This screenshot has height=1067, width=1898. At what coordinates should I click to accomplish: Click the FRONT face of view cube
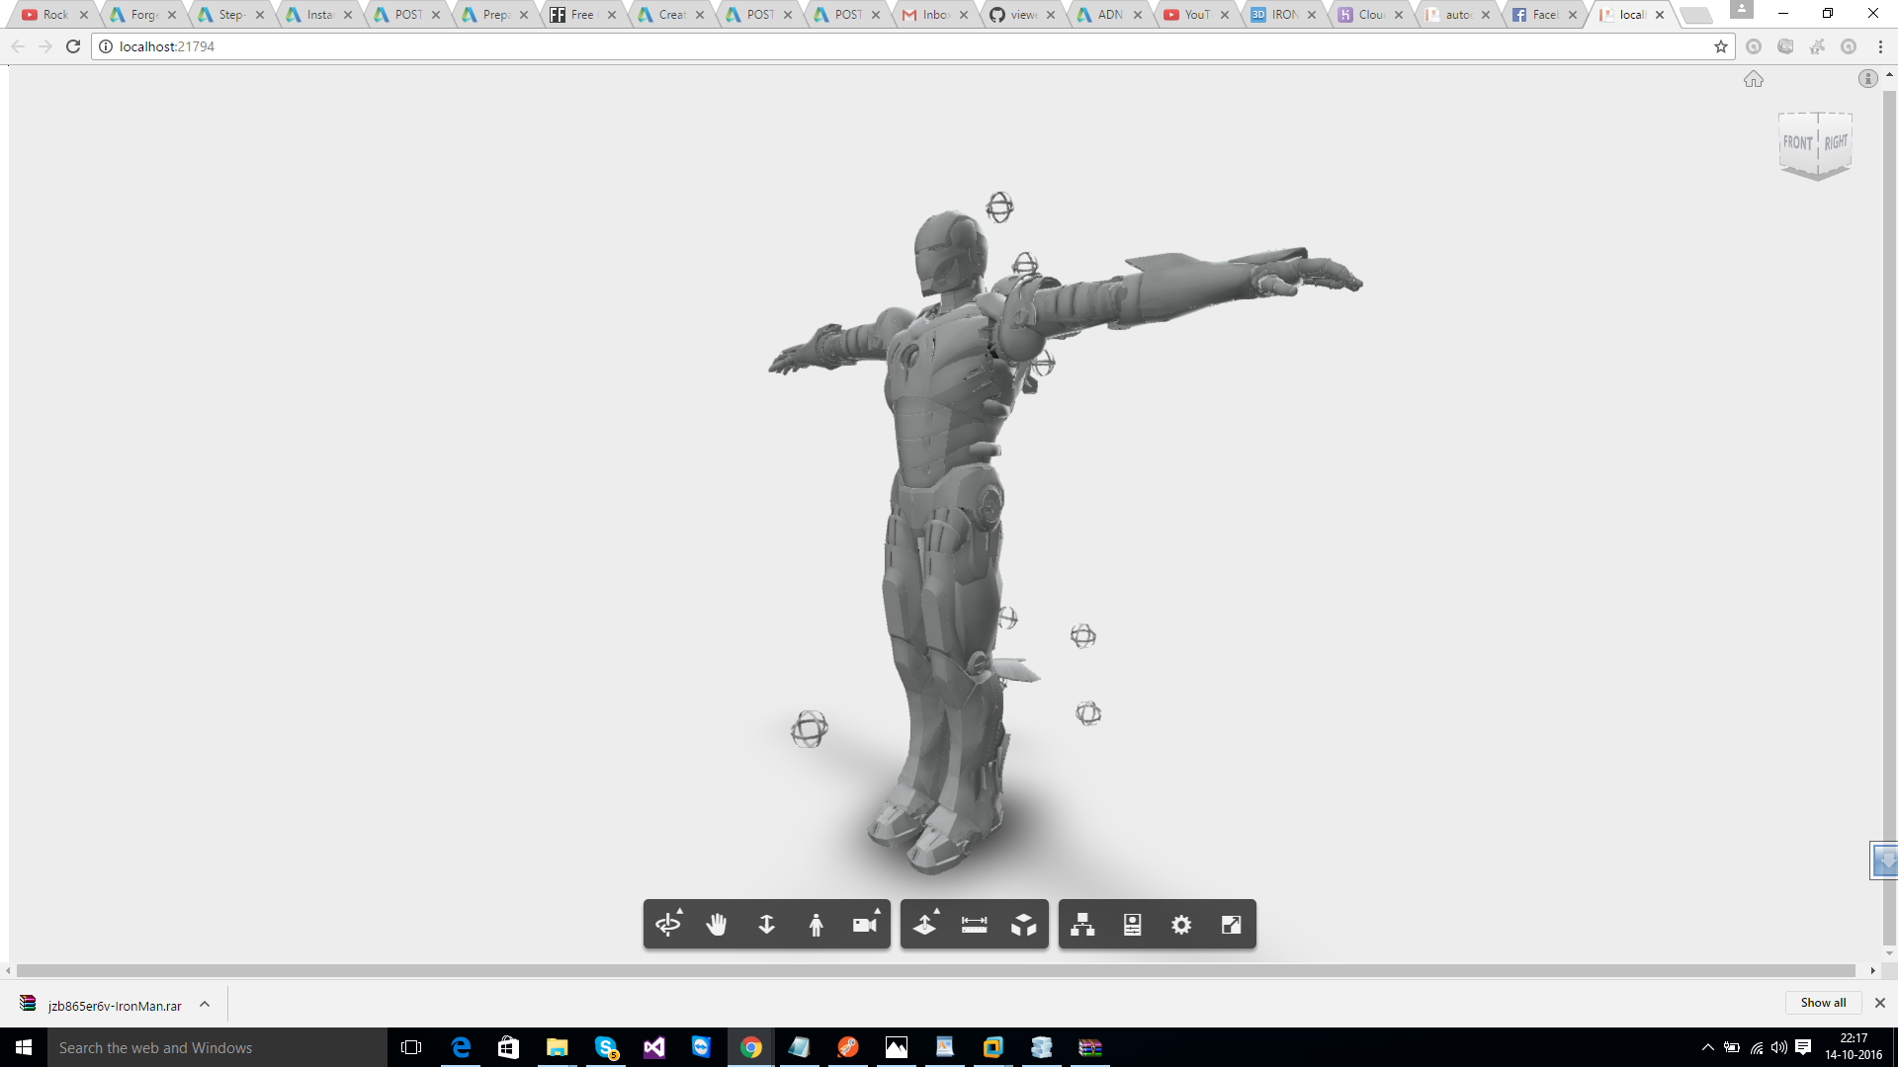click(x=1797, y=143)
